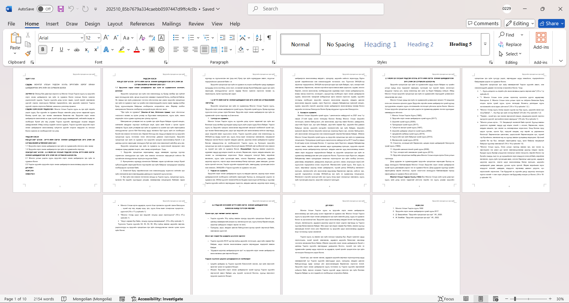Apply strikethrough formatting

click(77, 50)
